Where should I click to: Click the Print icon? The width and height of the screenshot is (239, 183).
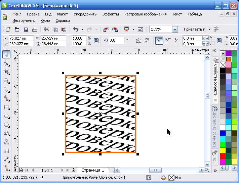[x=35, y=29]
